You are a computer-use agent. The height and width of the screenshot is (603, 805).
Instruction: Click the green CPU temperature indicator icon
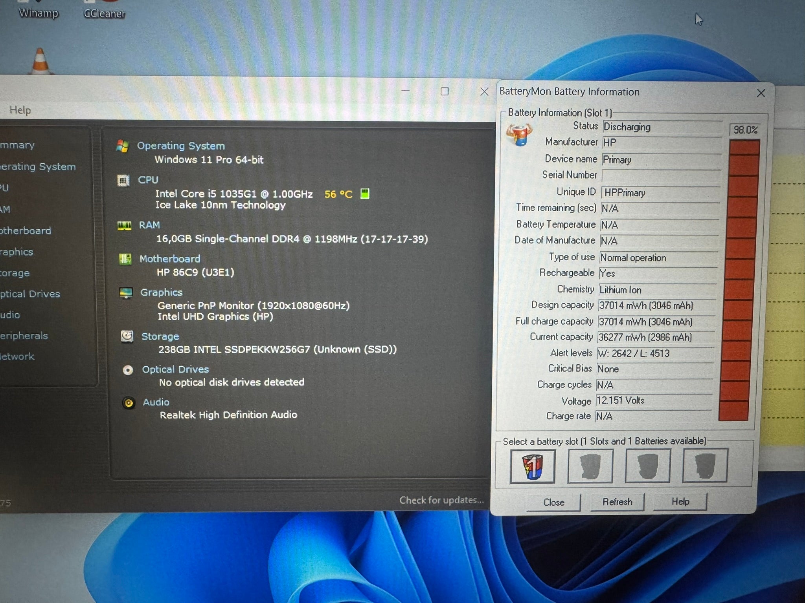tap(365, 194)
